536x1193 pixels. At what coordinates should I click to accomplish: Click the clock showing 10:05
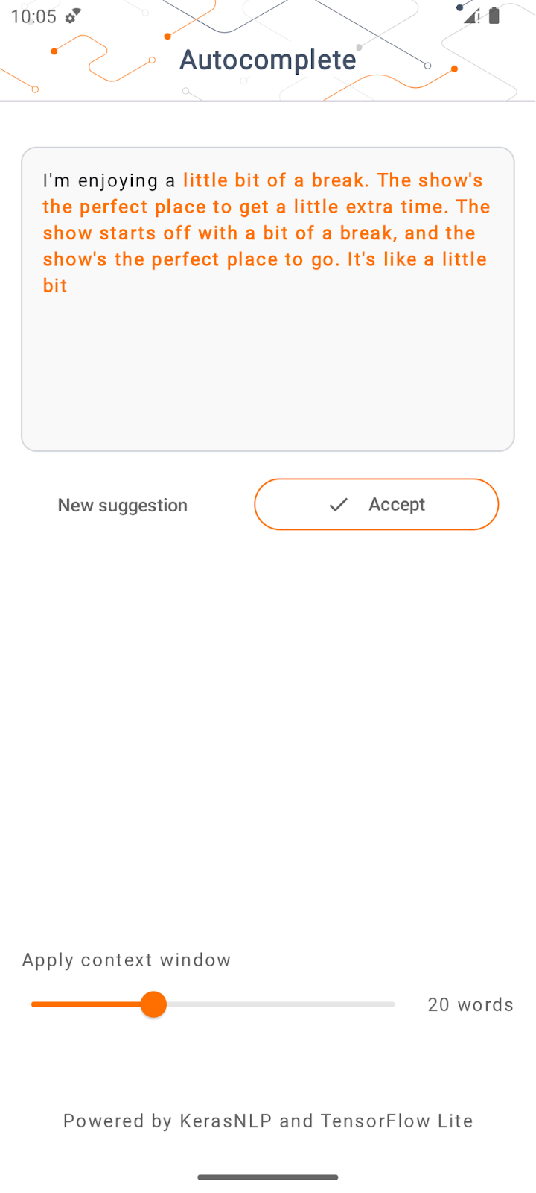pyautogui.click(x=33, y=16)
